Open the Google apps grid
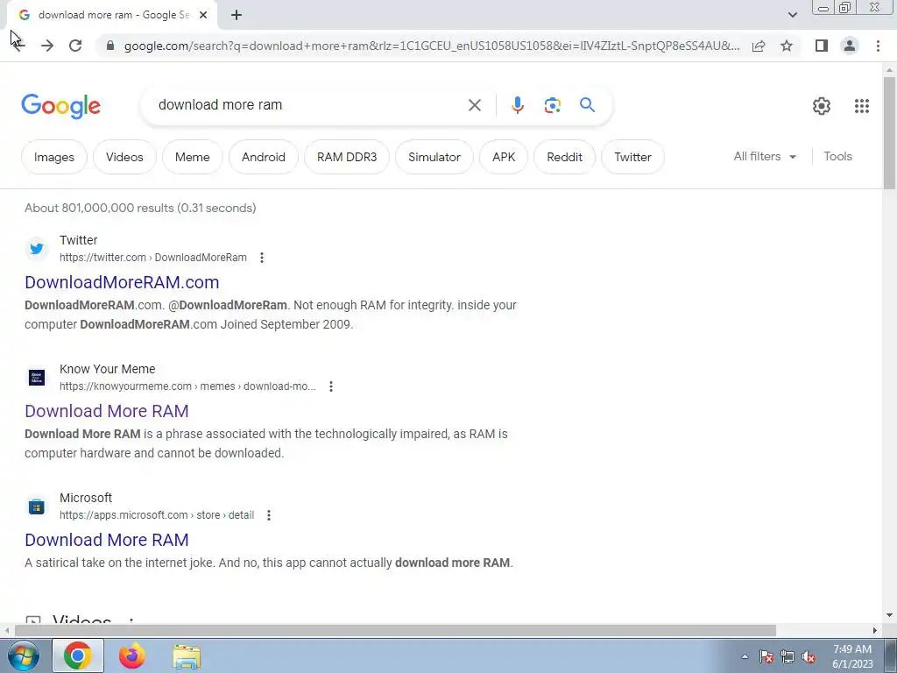 coord(862,106)
